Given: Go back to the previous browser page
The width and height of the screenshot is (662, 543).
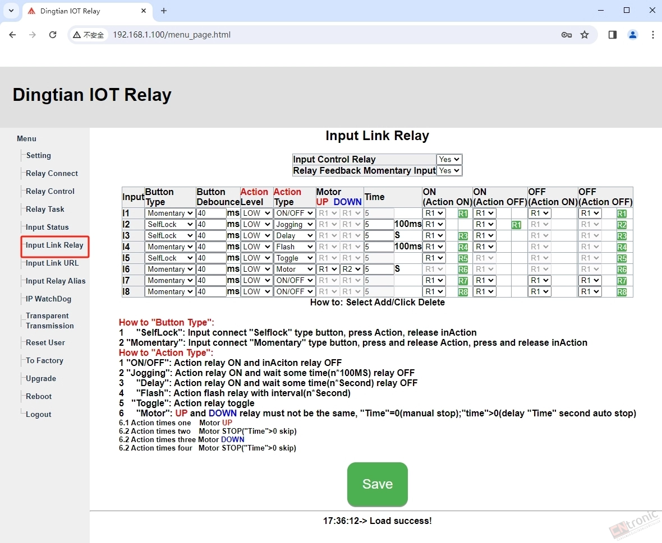Looking at the screenshot, I should point(13,35).
